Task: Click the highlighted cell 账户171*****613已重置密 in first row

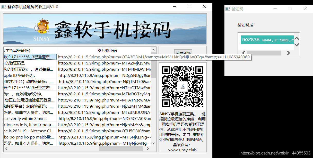Action: click(x=30, y=57)
